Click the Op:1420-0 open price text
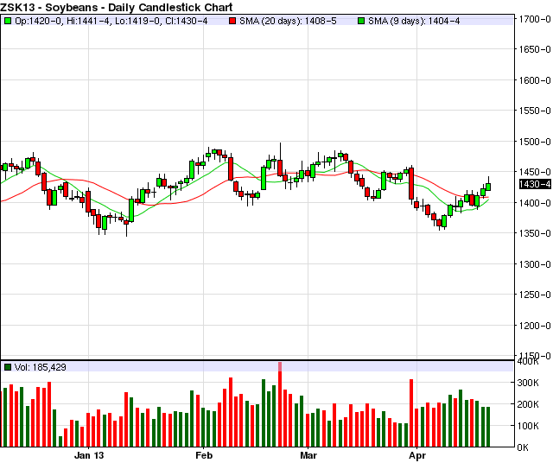The width and height of the screenshot is (553, 463). [38, 22]
